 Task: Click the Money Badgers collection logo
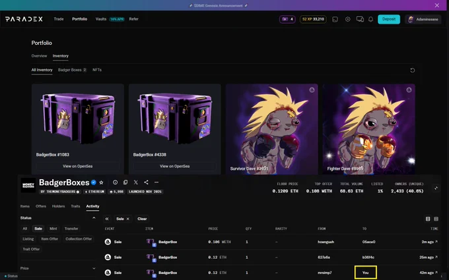coord(28,185)
